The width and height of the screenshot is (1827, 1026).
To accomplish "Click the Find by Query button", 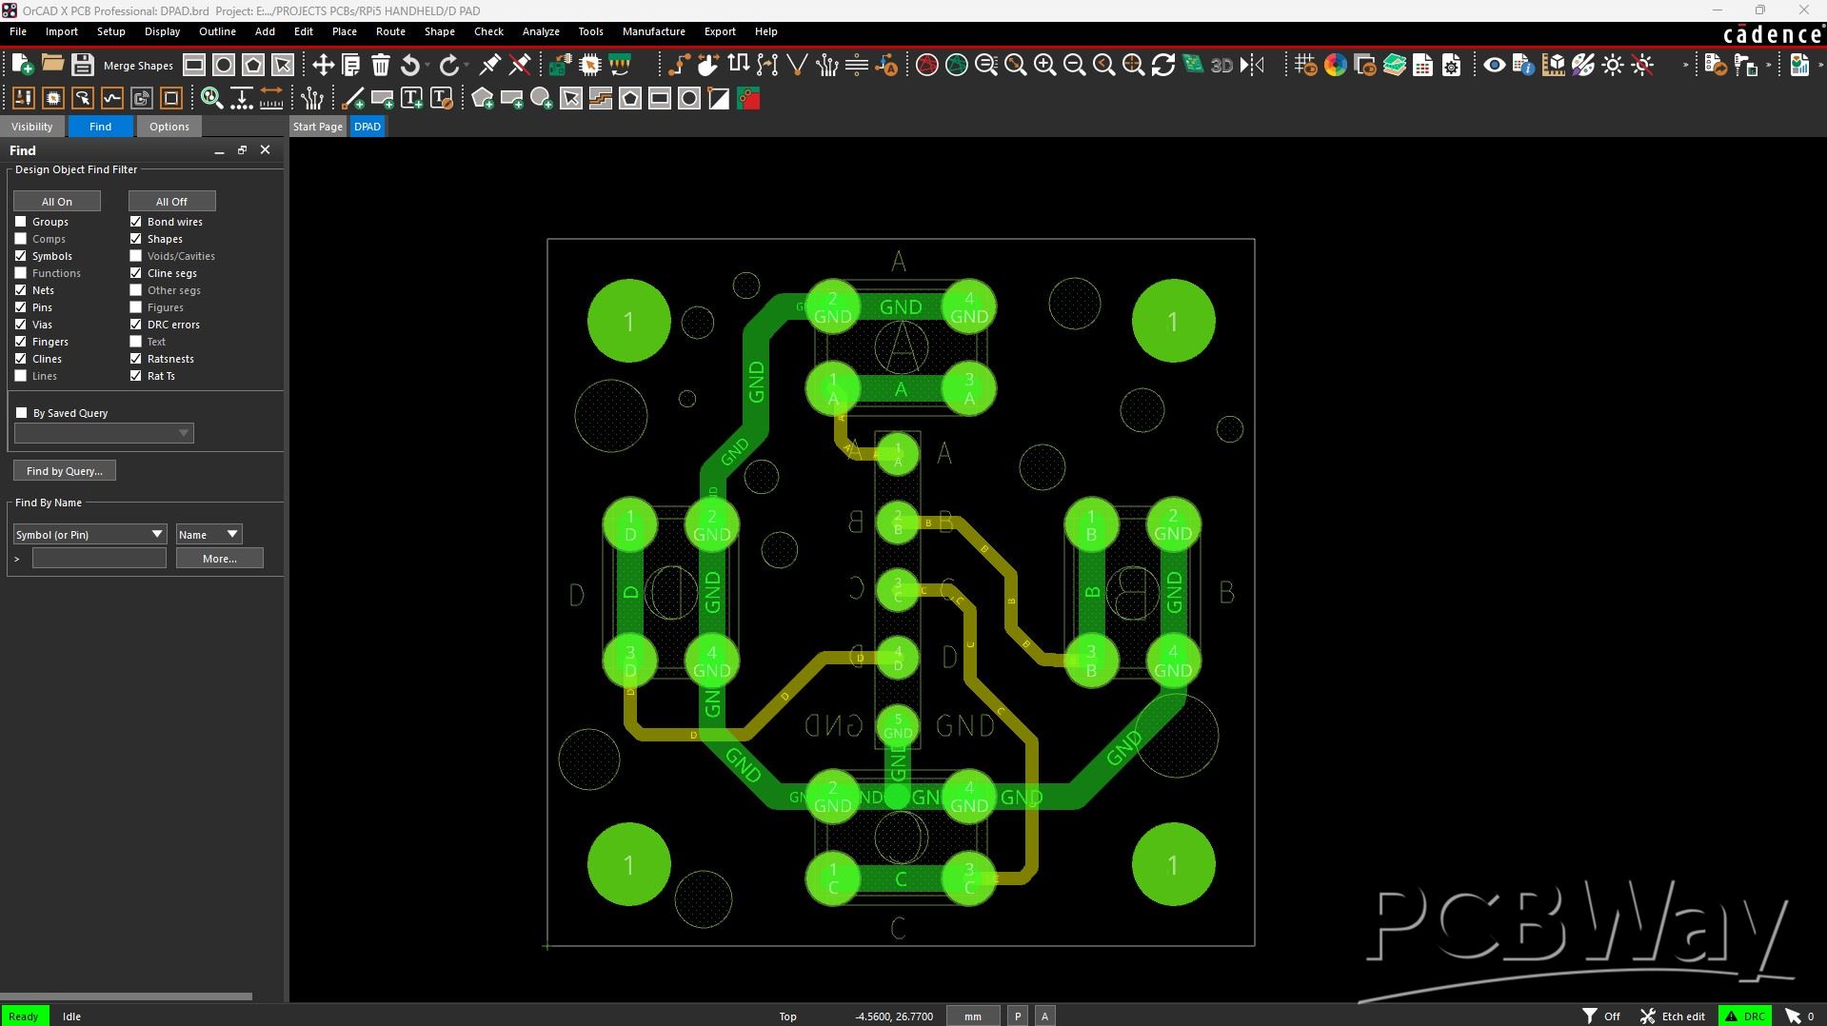I will [x=65, y=471].
